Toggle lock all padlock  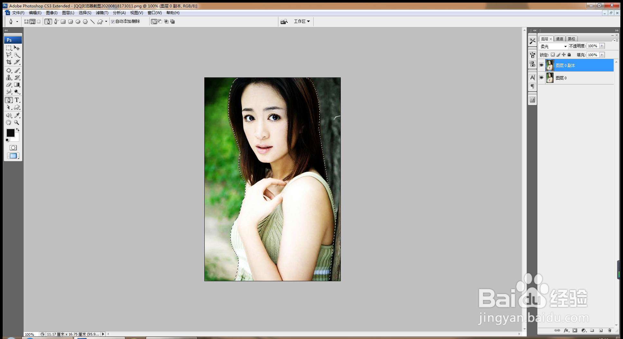click(x=569, y=55)
